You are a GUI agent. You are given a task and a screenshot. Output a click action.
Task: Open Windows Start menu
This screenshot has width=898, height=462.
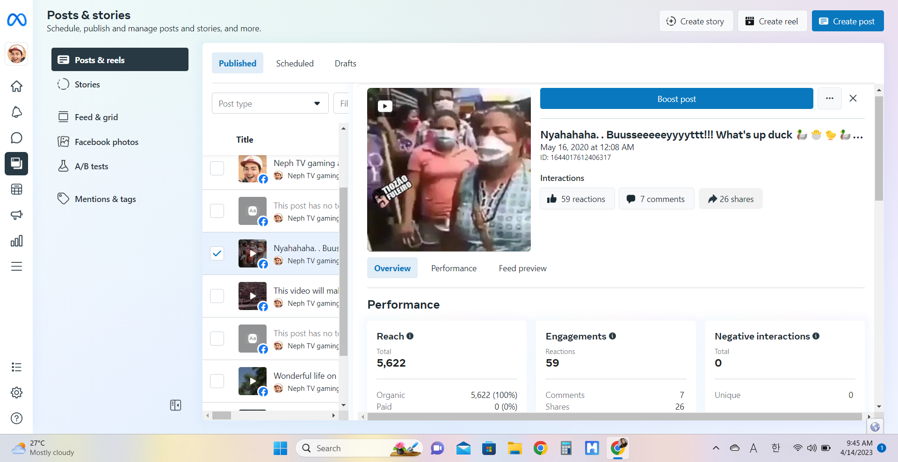pos(280,448)
